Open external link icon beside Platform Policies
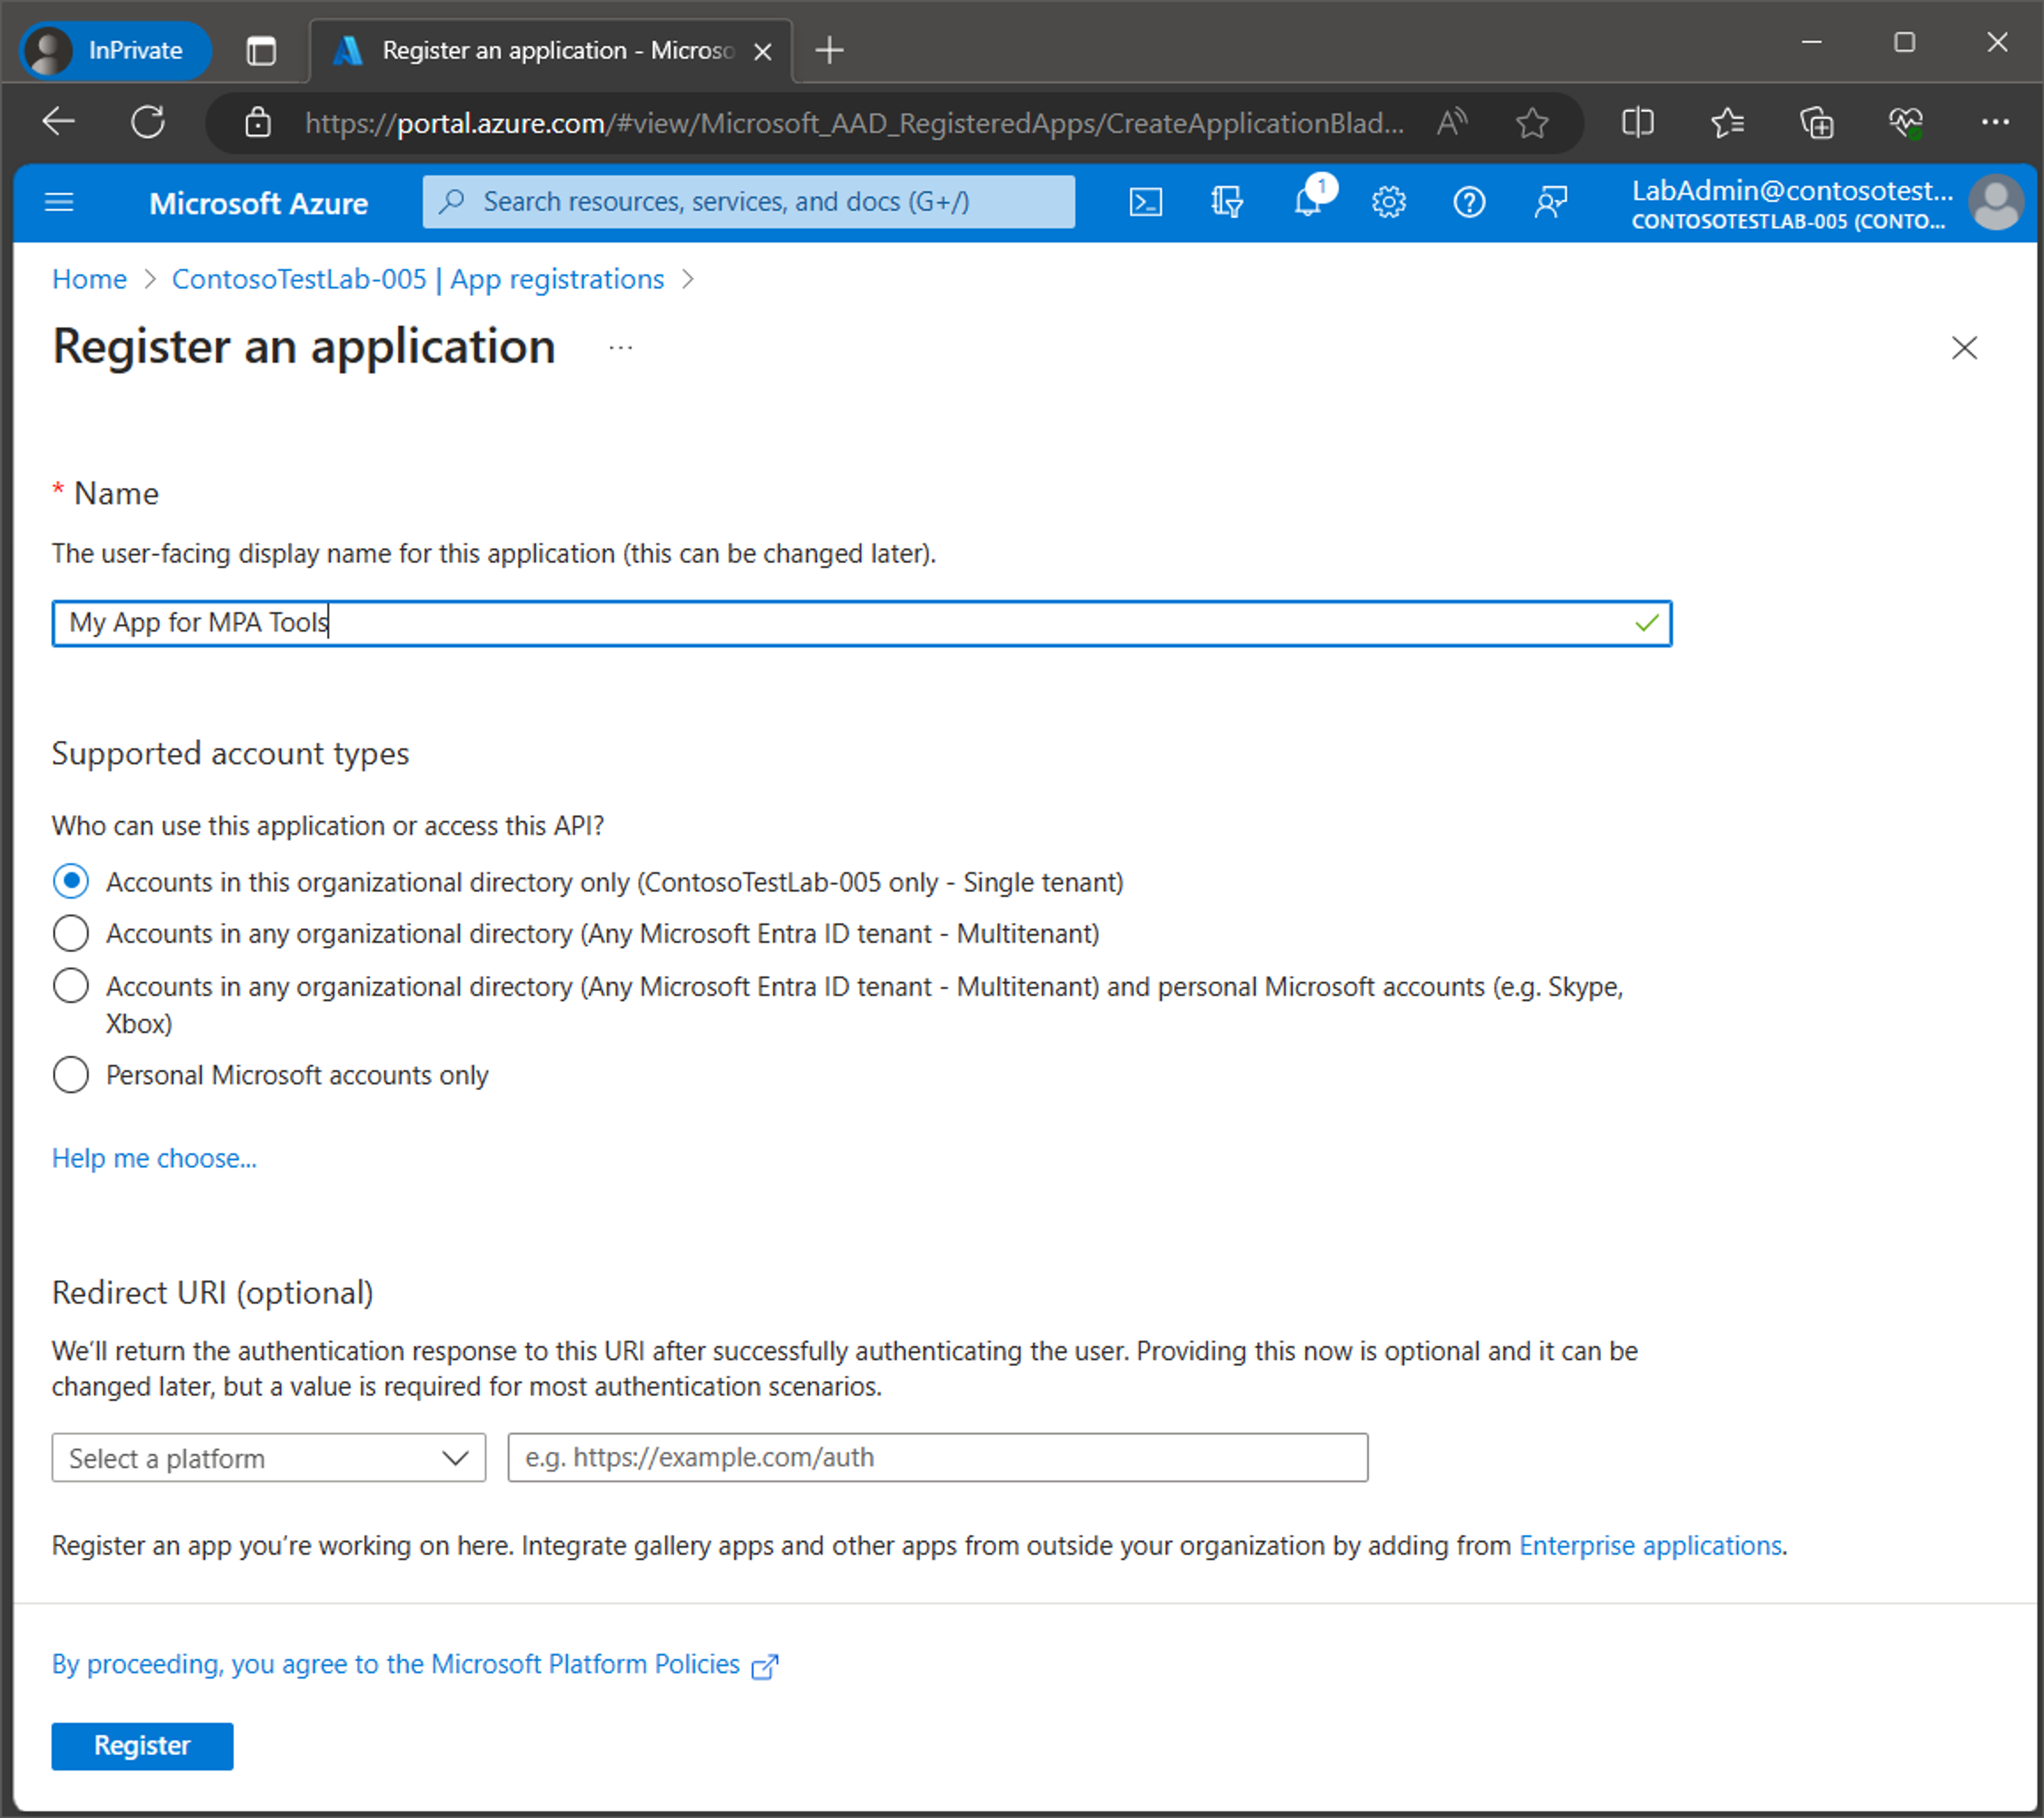The image size is (2044, 1818). [764, 1666]
